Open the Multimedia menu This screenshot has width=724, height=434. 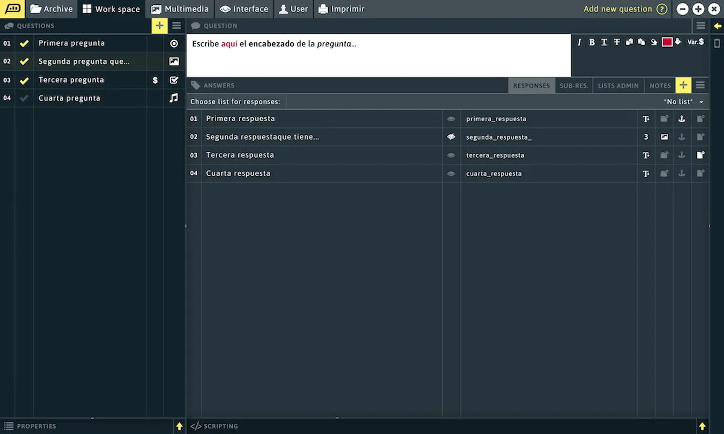pyautogui.click(x=180, y=9)
